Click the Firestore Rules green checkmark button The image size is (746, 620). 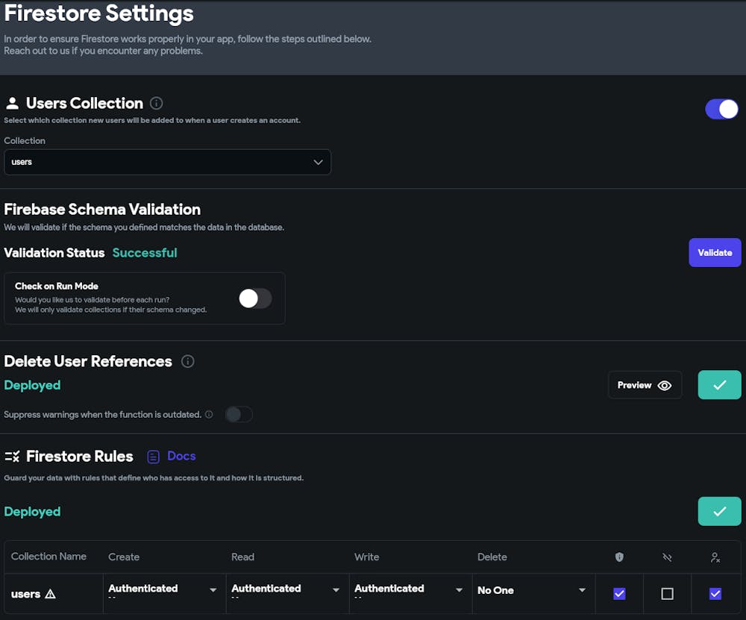[x=719, y=512]
